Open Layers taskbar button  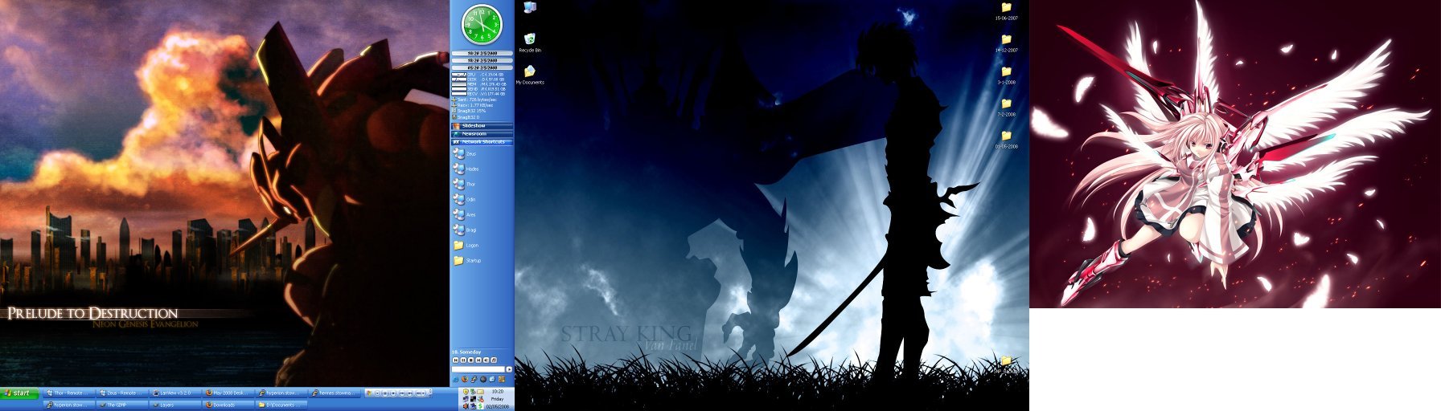(x=174, y=405)
